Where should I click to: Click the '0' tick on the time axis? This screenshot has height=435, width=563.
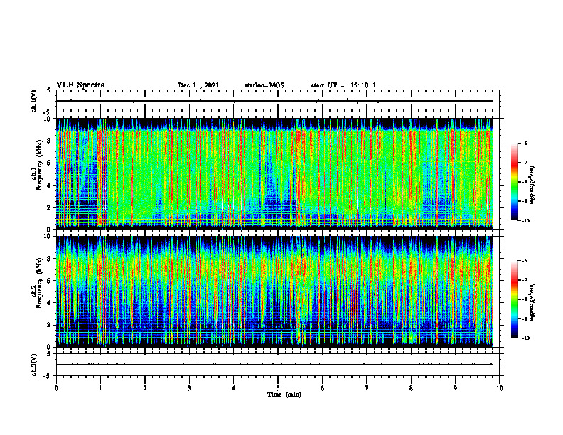point(56,388)
